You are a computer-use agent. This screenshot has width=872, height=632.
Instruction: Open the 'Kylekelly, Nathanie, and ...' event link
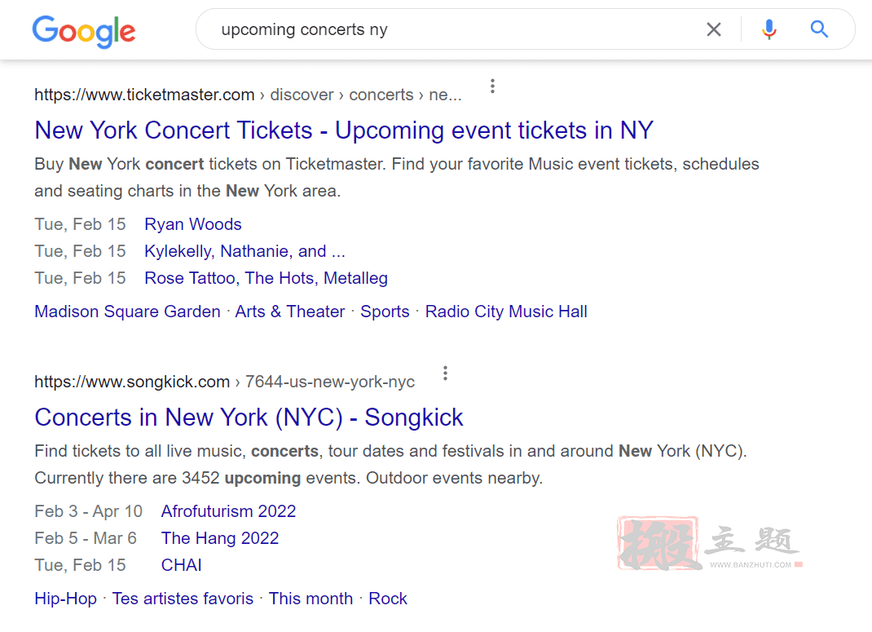click(244, 251)
